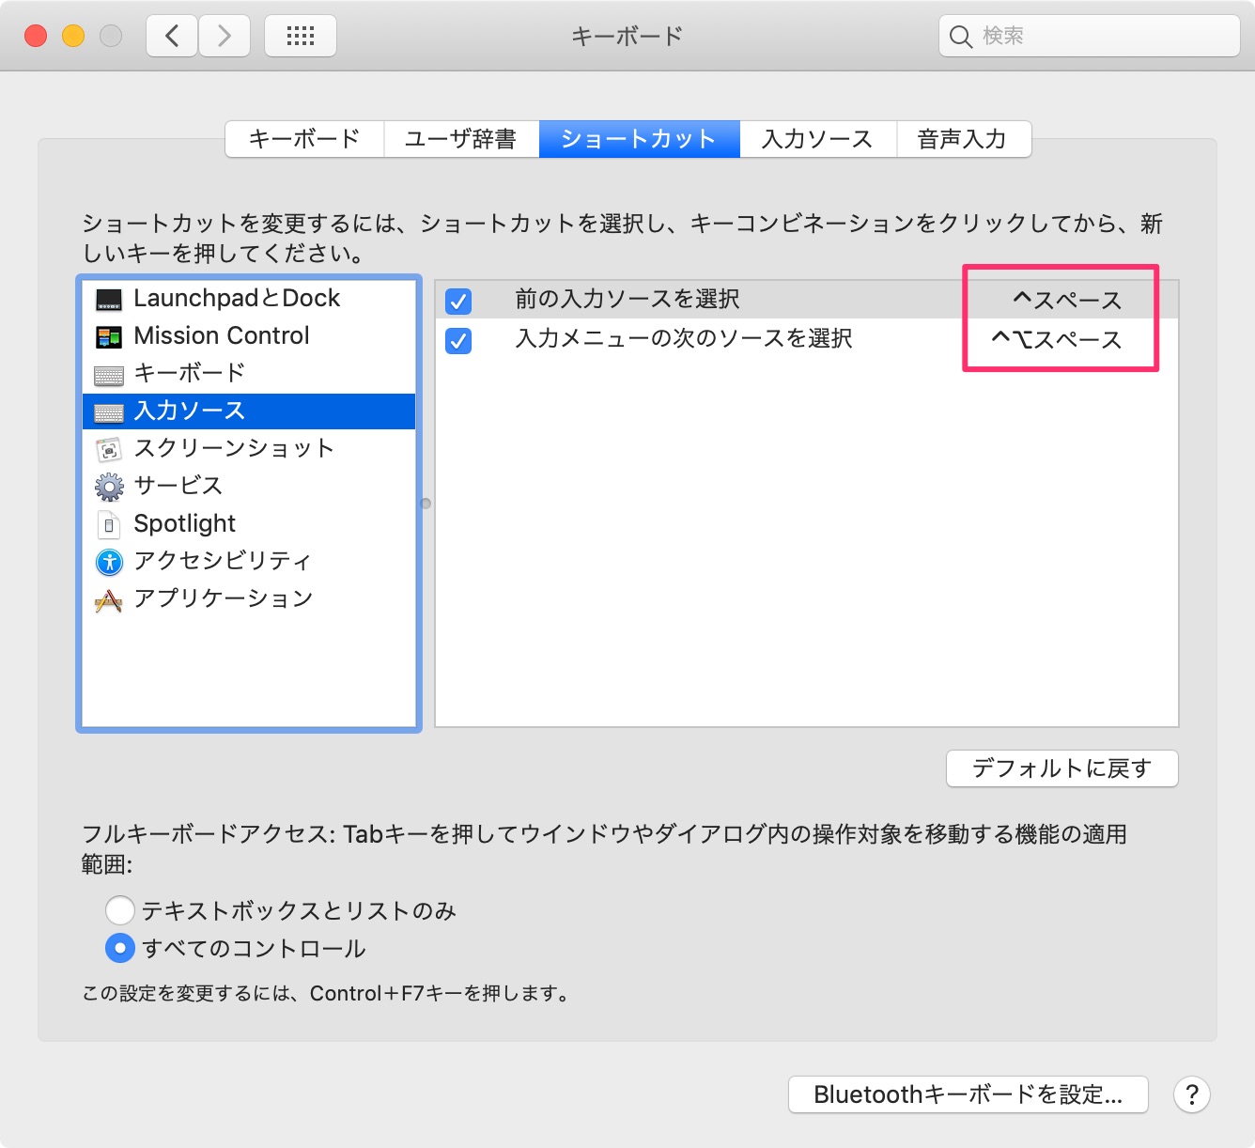Select アプリケーション category
This screenshot has height=1148, width=1255.
(x=249, y=599)
